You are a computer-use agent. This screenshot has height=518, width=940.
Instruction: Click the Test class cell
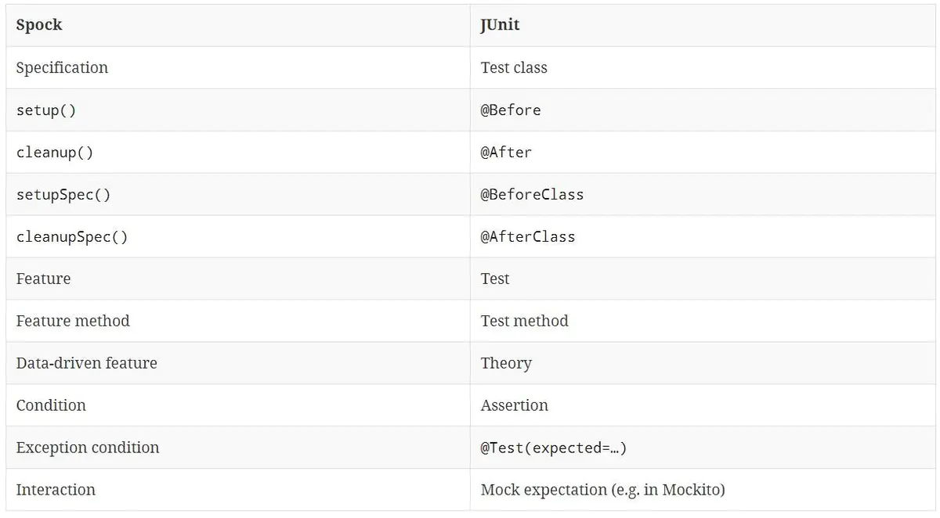click(x=514, y=67)
